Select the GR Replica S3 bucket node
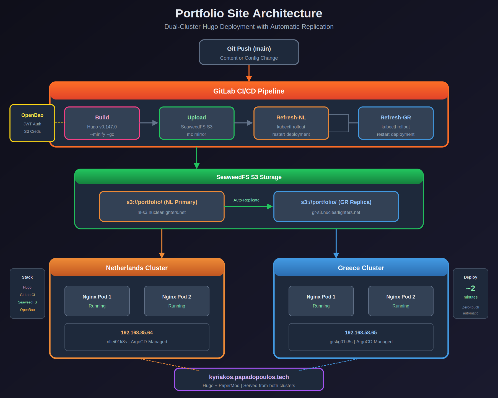 [336, 206]
